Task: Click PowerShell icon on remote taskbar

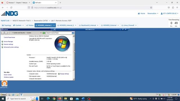Action: tap(13, 95)
